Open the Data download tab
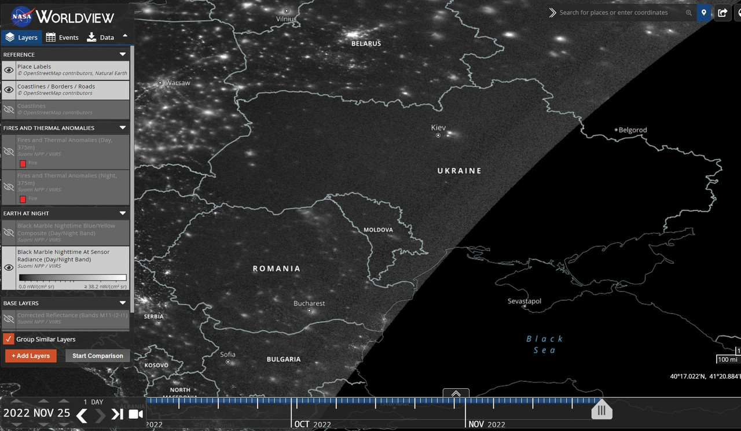741x431 pixels. 101,38
